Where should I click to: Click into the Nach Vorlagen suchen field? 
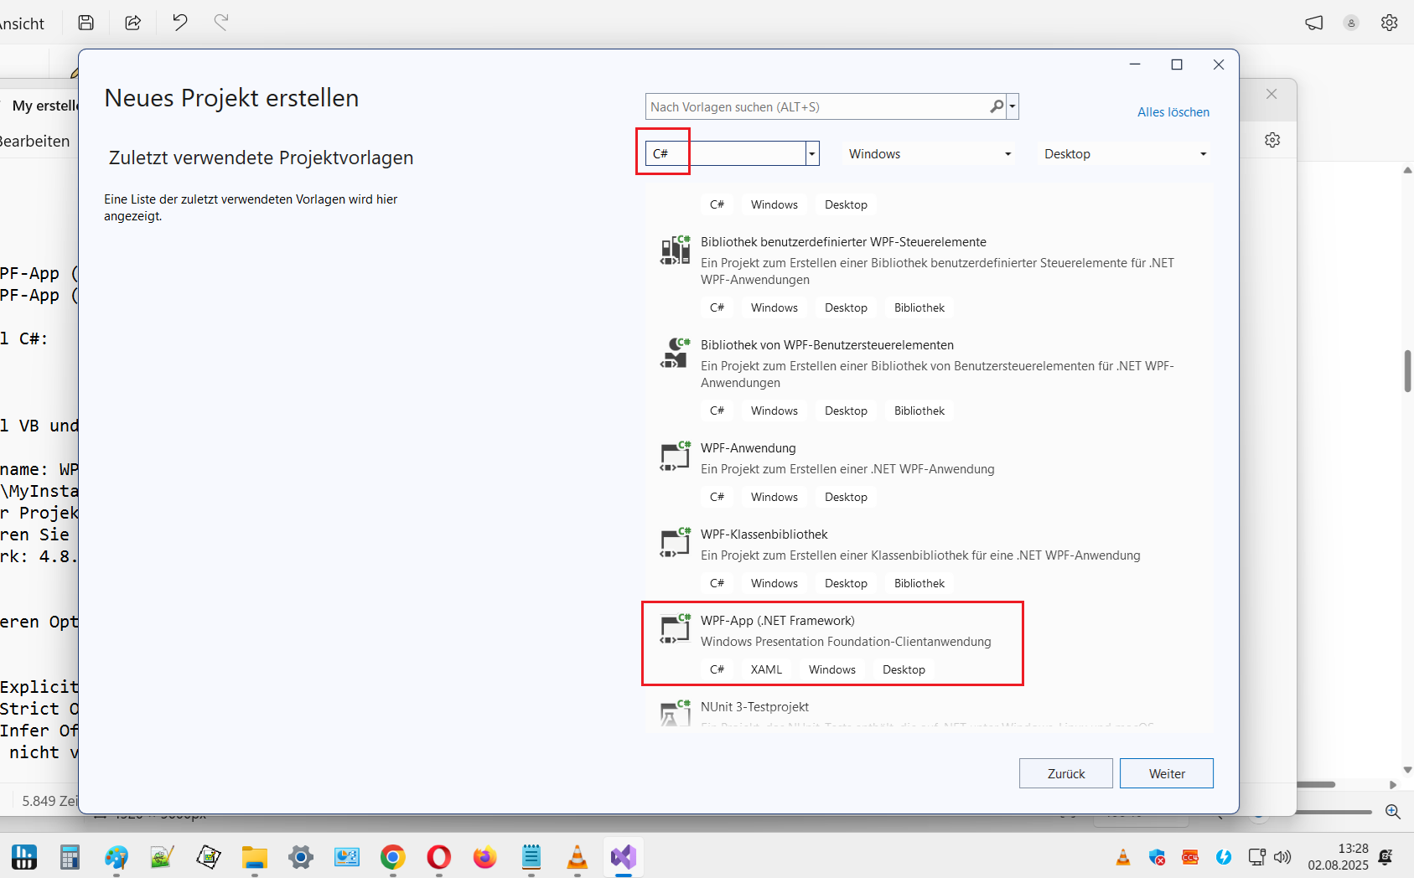click(x=817, y=106)
